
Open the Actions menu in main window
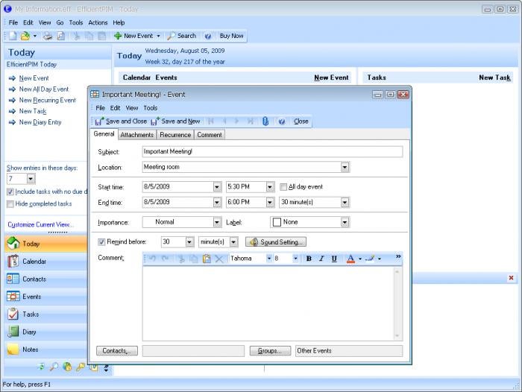(98, 22)
